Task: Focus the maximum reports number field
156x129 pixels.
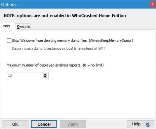Action: point(25,76)
